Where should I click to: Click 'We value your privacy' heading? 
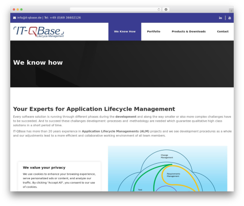click(44, 168)
